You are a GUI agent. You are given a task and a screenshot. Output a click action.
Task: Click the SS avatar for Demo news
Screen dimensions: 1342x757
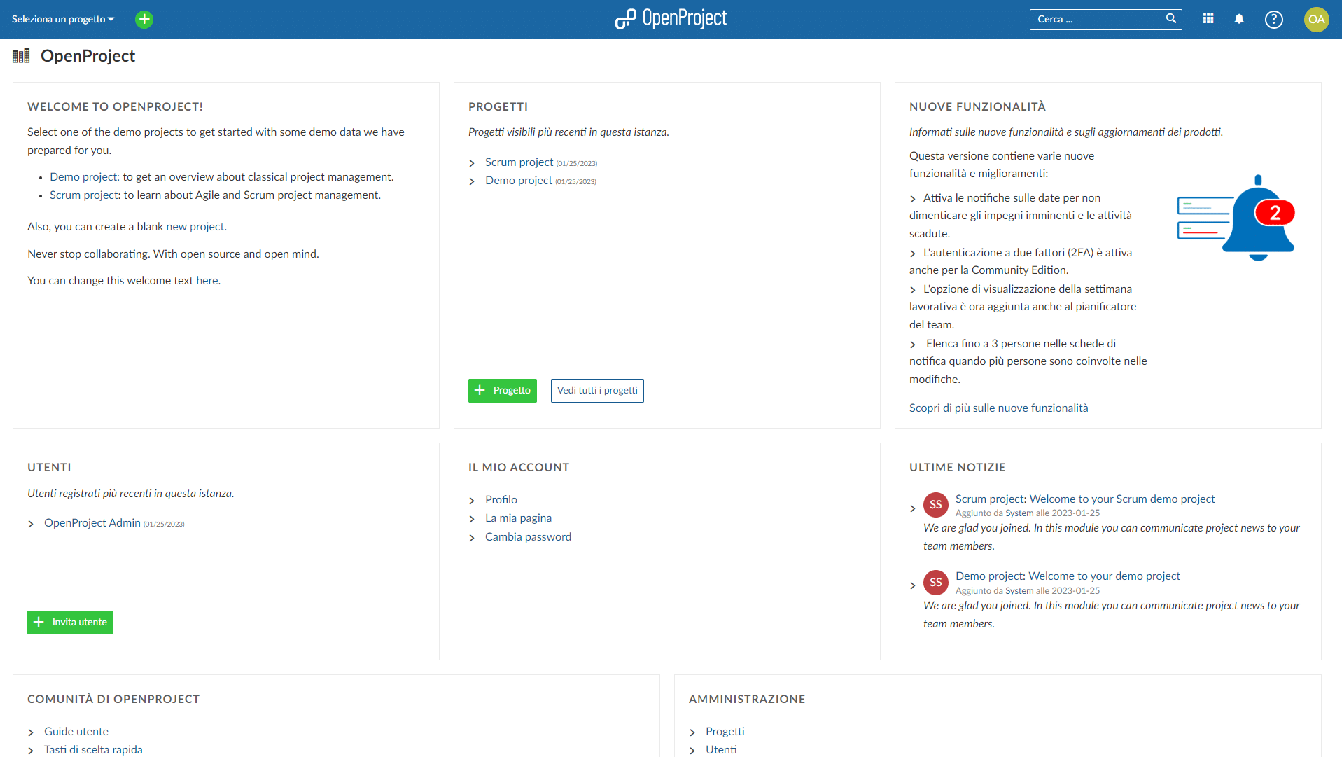936,583
